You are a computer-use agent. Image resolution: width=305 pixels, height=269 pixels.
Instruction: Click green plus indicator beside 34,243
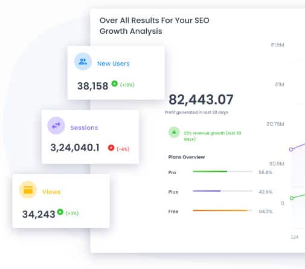[60, 212]
